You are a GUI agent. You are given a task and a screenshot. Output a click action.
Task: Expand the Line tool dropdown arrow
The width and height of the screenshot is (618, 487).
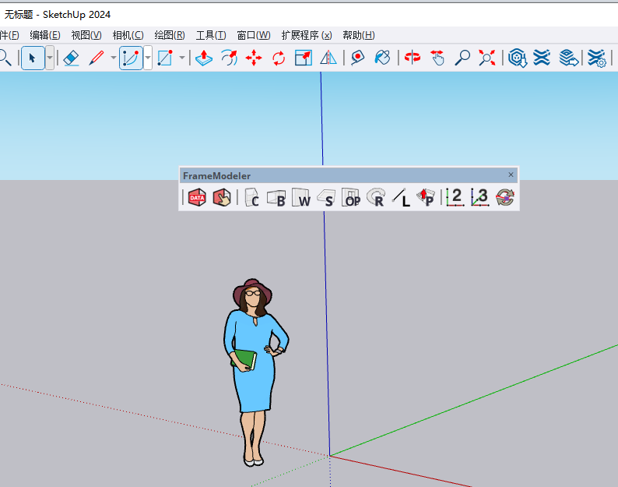pyautogui.click(x=114, y=58)
